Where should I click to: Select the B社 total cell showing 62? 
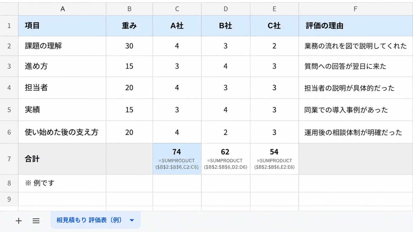point(226,159)
